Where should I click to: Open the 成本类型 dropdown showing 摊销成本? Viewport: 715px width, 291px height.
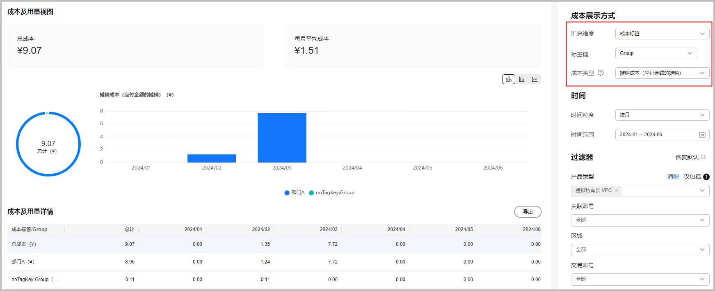click(662, 73)
